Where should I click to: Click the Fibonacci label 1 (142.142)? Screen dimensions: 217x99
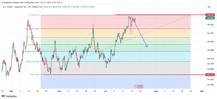[x=34, y=75]
